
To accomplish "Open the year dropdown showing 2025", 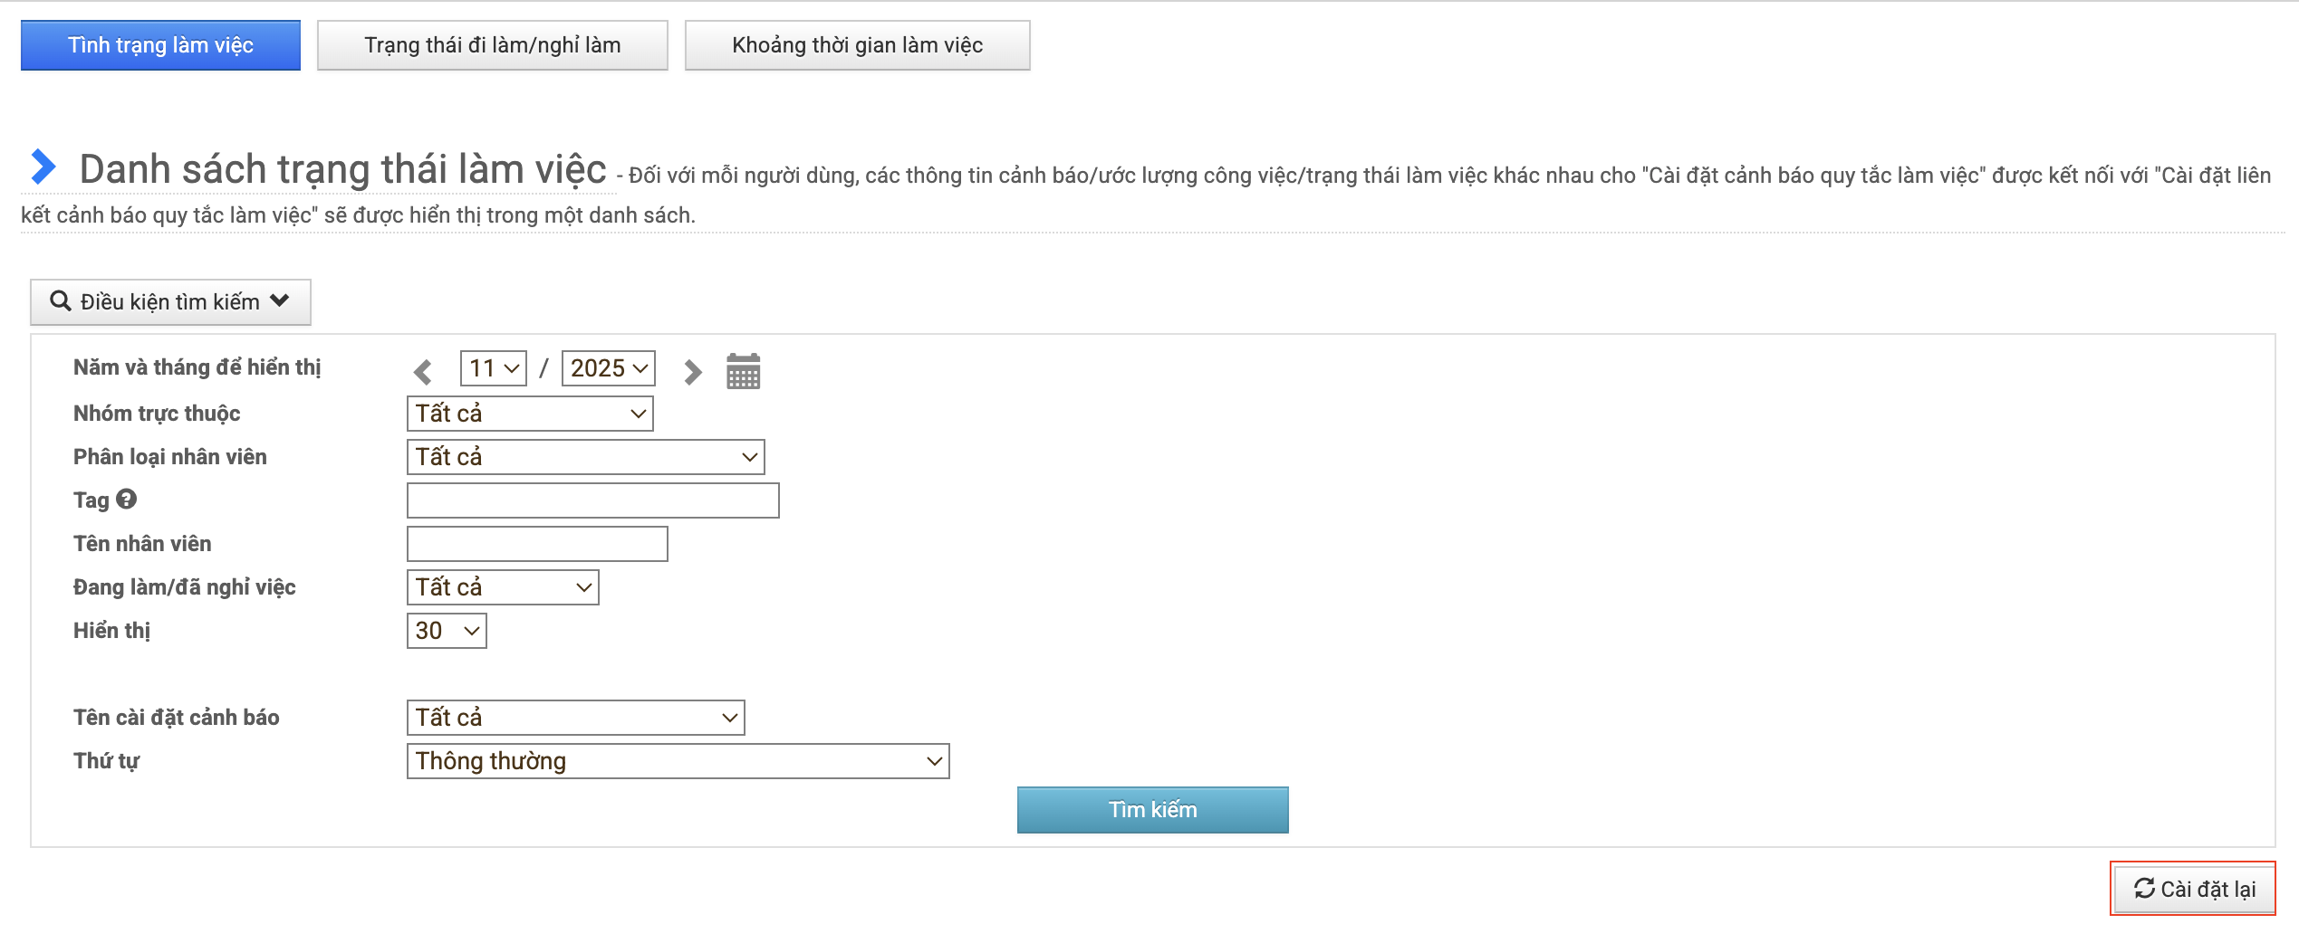I will coord(608,368).
